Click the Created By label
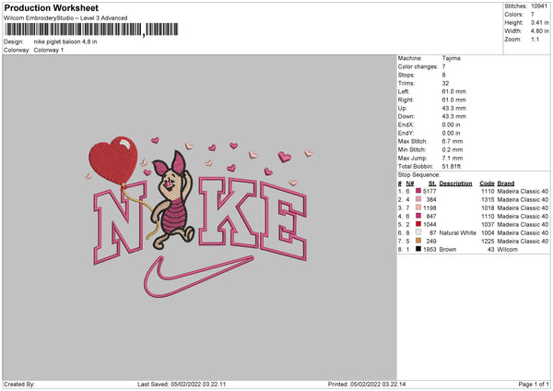This screenshot has height=391, width=553. (x=19, y=385)
